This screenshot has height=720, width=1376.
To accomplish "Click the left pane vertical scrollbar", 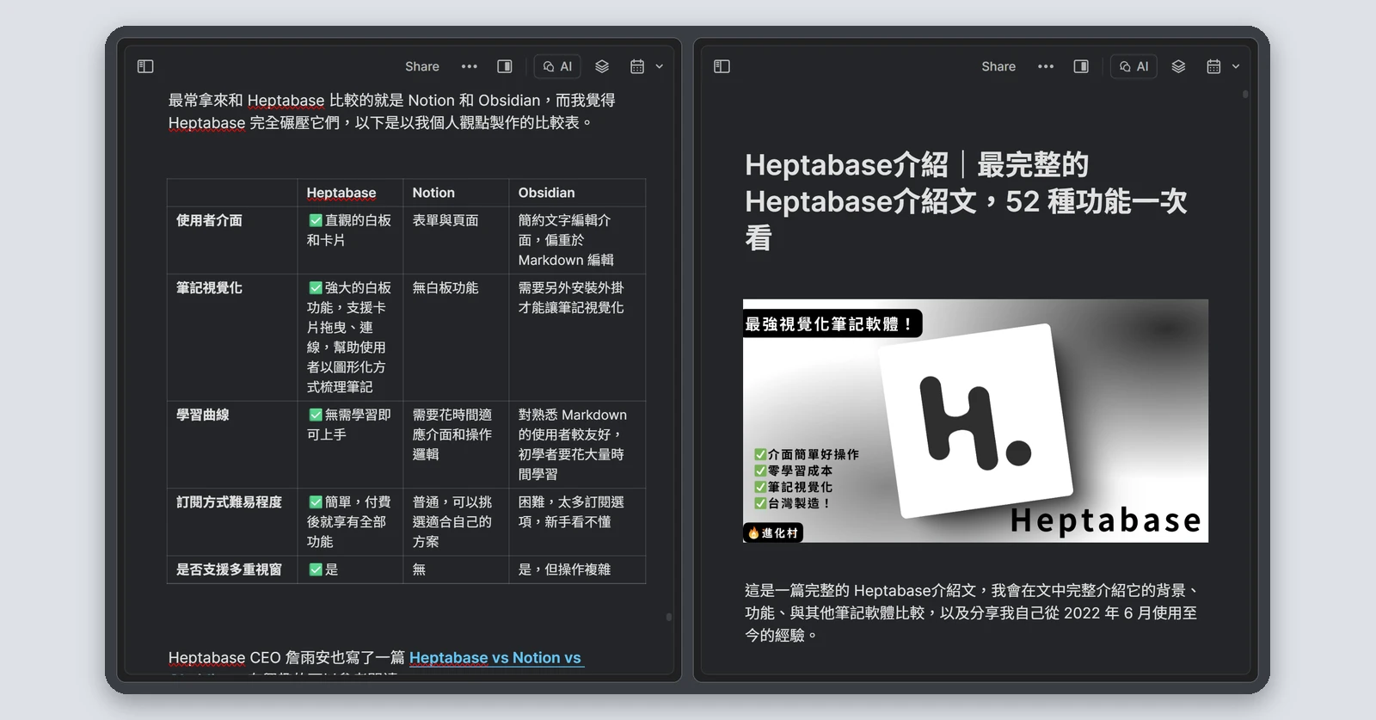I will click(x=669, y=617).
